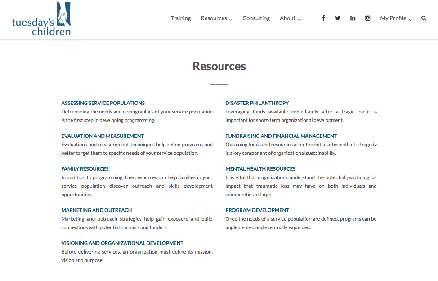Select the hands-and-figure emblem in the logo
Screen dimensions: 438x281
63,14
